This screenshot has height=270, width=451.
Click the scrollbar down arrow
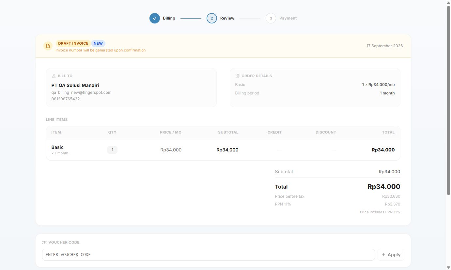[x=448, y=267]
